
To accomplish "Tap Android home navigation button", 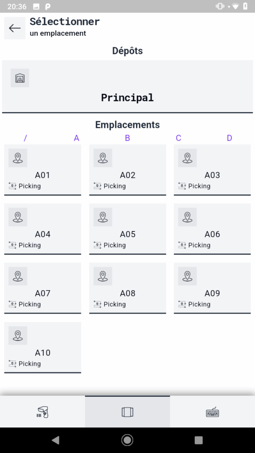I will [x=127, y=440].
